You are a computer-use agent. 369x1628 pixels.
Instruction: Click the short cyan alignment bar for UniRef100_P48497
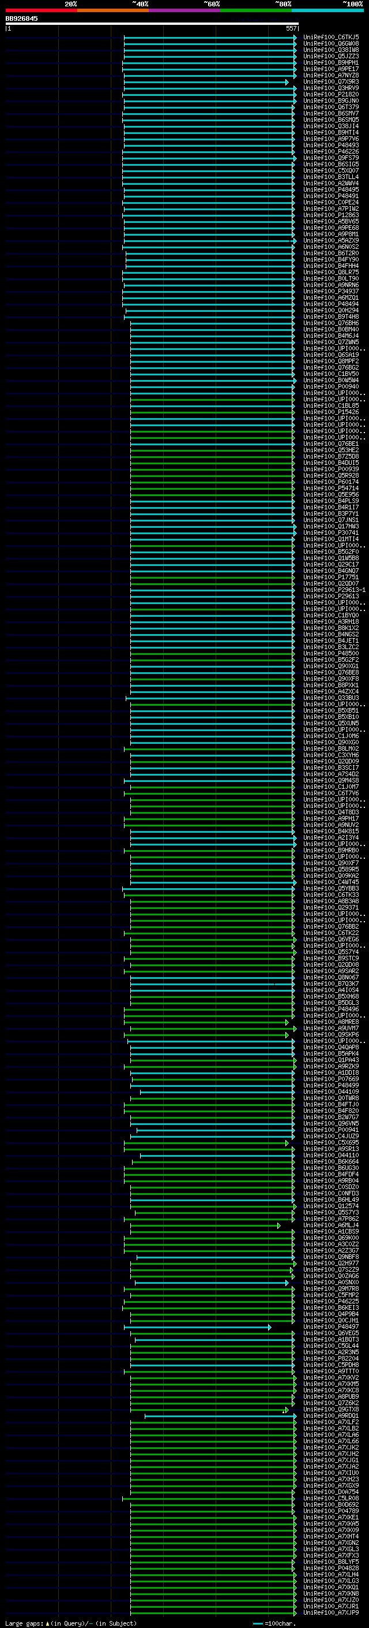coord(197,1327)
